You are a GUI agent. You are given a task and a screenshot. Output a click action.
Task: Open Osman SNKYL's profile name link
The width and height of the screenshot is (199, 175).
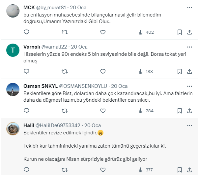[40, 86]
